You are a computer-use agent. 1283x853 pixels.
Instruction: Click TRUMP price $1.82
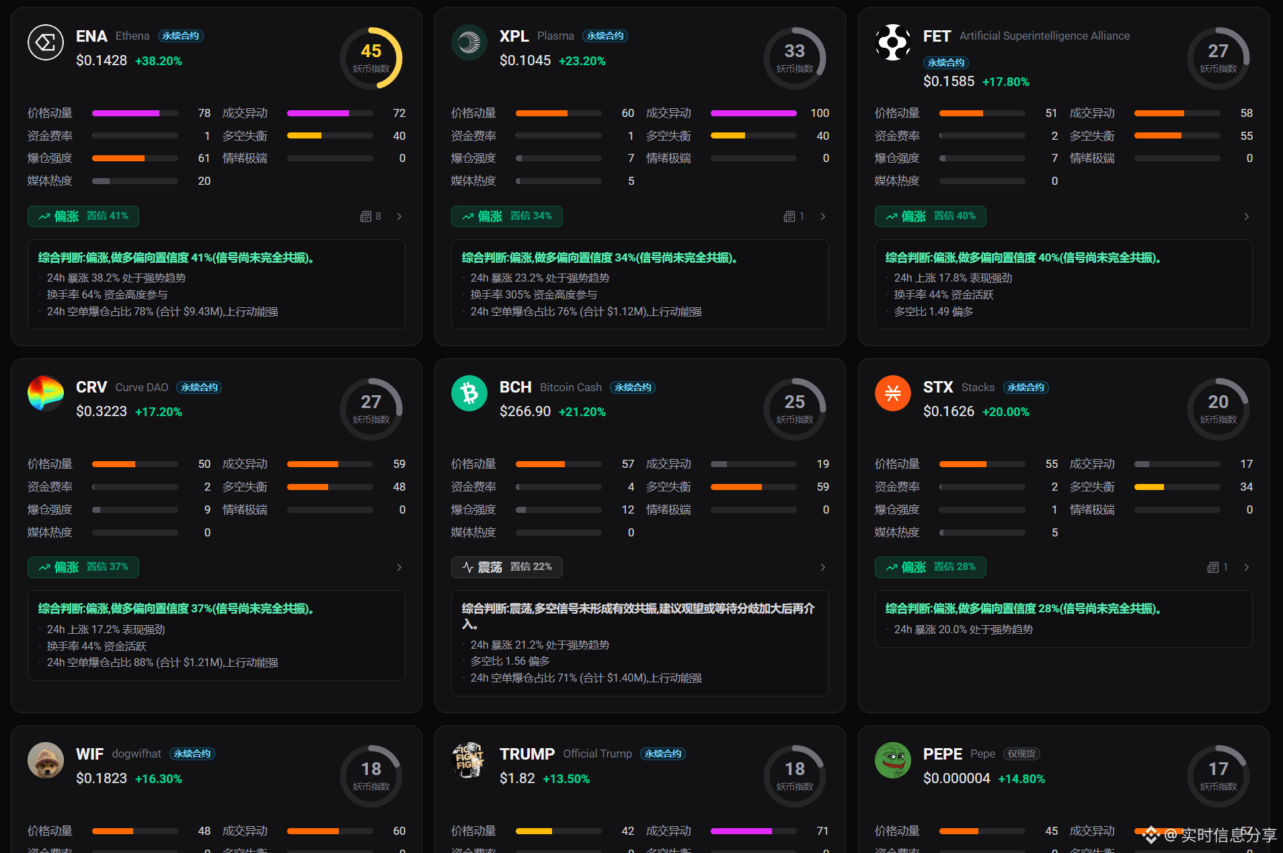tap(517, 779)
